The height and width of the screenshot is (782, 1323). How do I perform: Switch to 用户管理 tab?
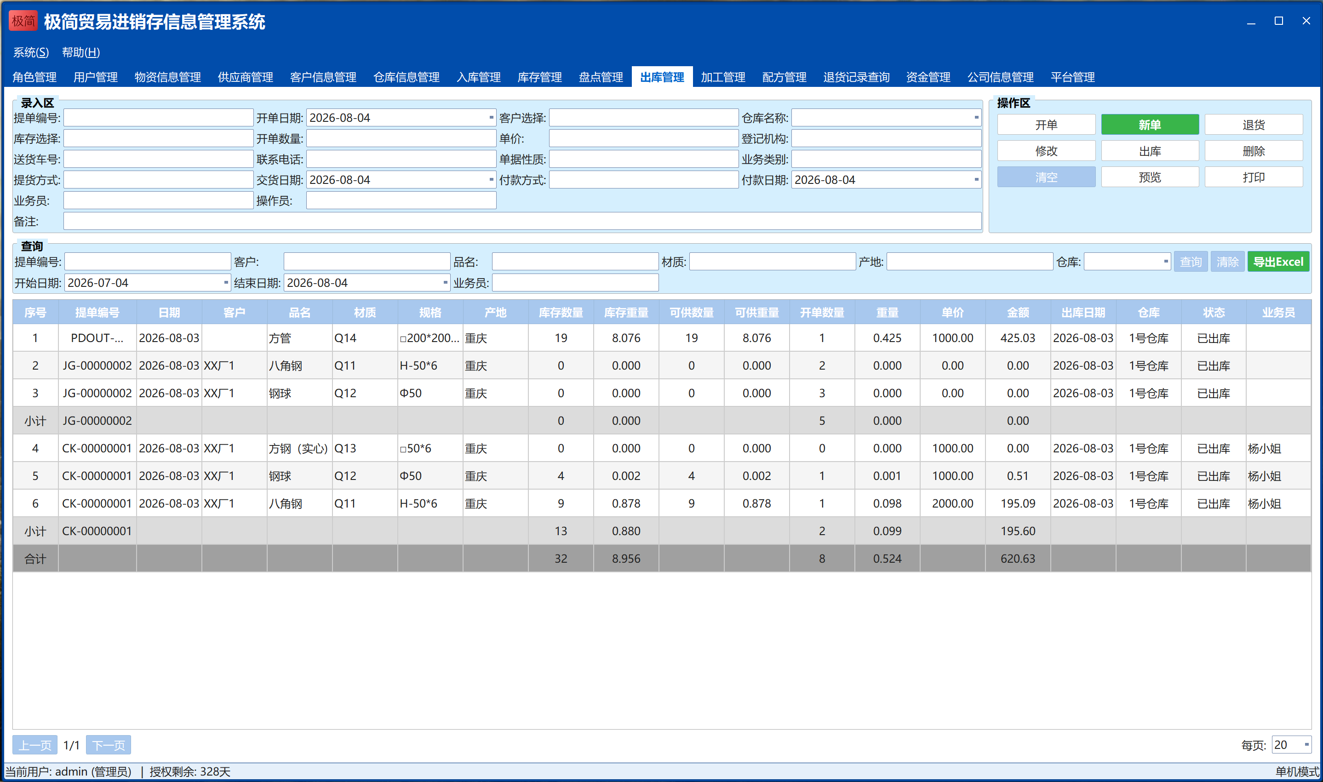pos(95,77)
